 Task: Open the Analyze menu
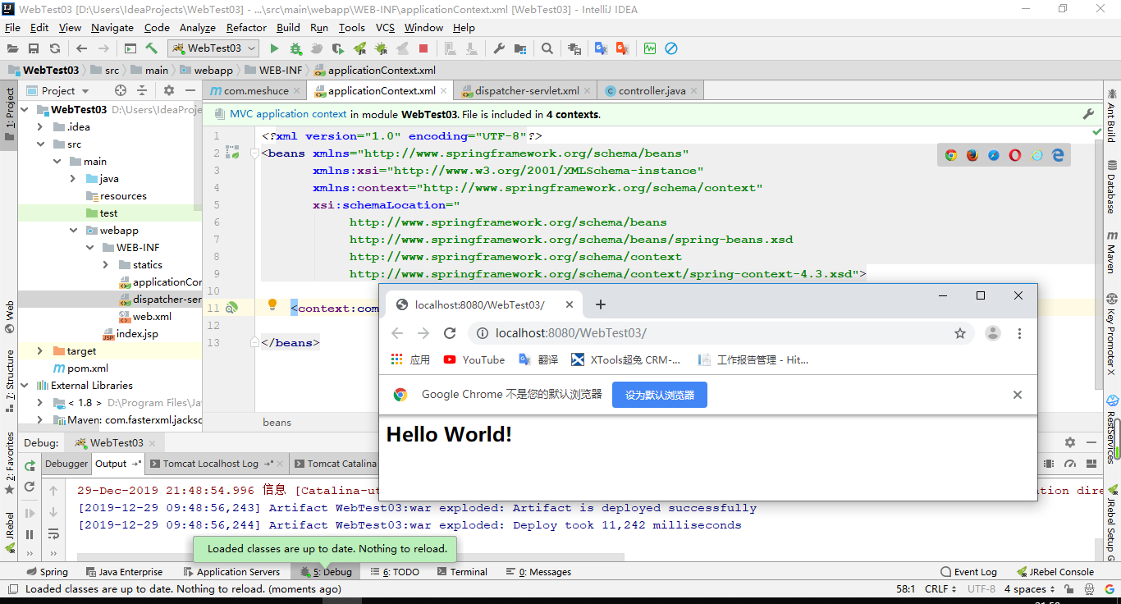pyautogui.click(x=197, y=27)
